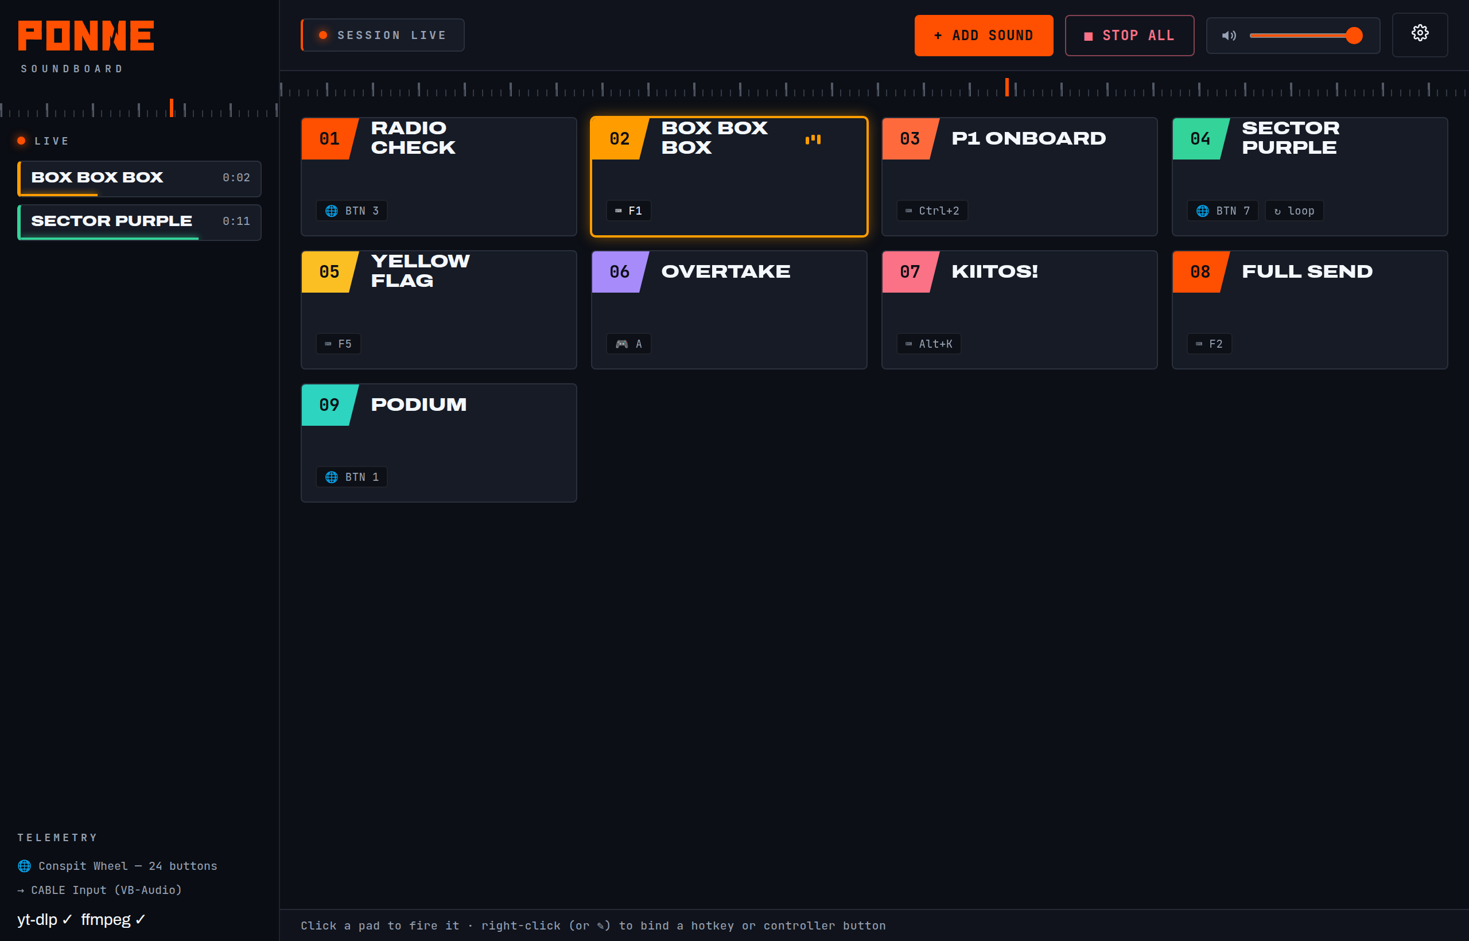
Task: Click the volume slider handle
Action: pos(1354,36)
